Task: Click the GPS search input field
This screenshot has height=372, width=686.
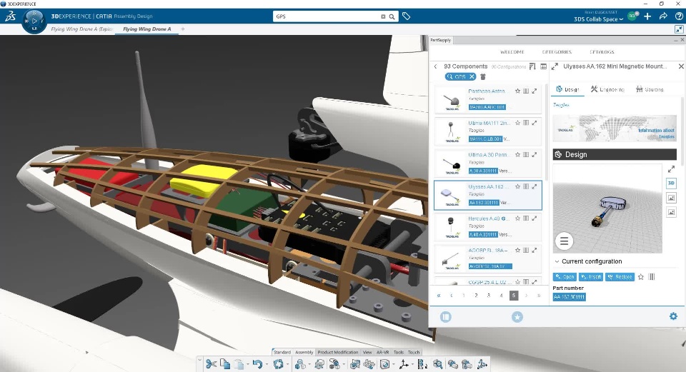Action: 327,16
